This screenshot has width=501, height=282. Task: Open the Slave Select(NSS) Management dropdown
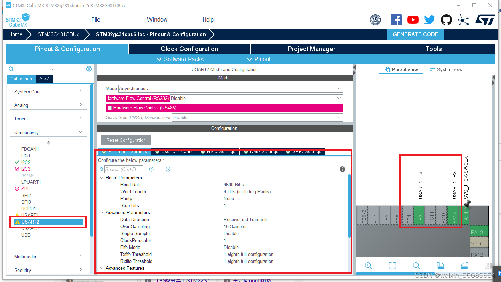click(x=257, y=118)
